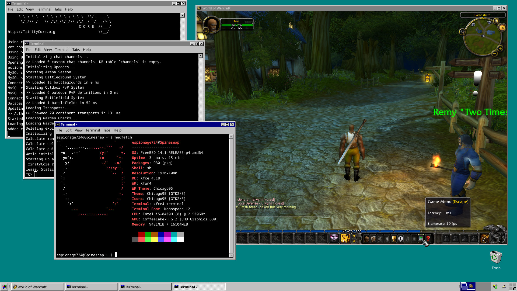Open Tabs menu in neofetch terminal
Image resolution: width=517 pixels, height=291 pixels.
tap(107, 130)
